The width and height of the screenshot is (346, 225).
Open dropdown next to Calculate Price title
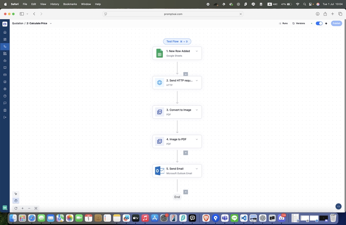[x=51, y=23]
